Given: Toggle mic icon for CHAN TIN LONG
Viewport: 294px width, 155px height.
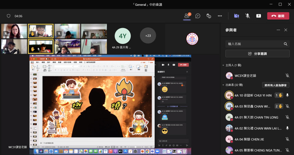Looking at the screenshot, I should (287, 117).
